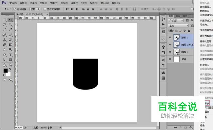Select the Dodge tool
This screenshot has width=213, height=130.
10,49
